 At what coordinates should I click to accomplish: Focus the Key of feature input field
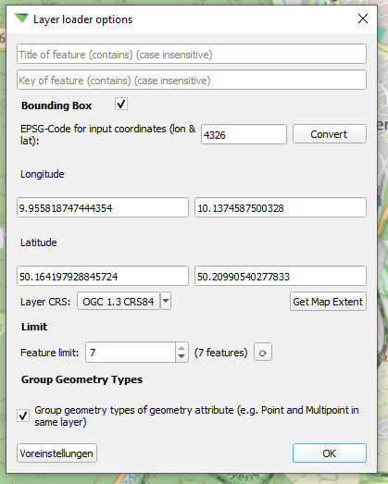click(x=192, y=80)
